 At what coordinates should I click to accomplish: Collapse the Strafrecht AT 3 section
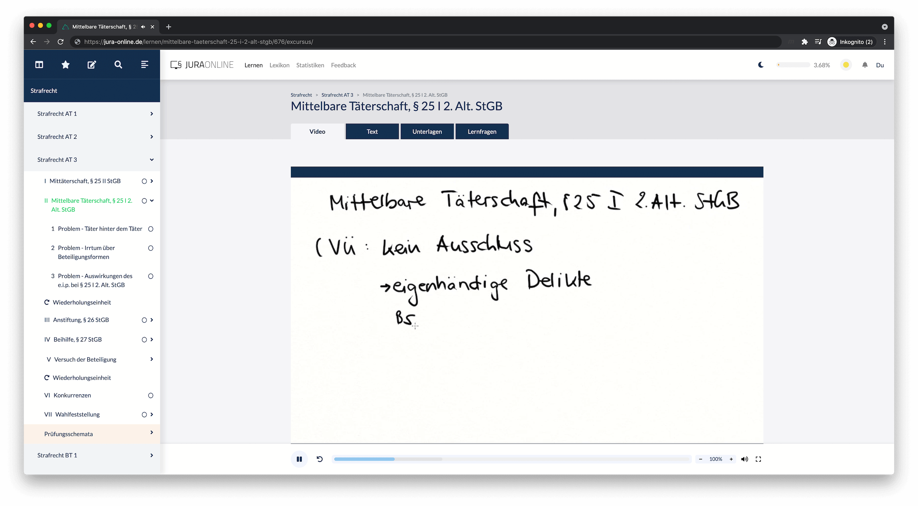(x=151, y=160)
